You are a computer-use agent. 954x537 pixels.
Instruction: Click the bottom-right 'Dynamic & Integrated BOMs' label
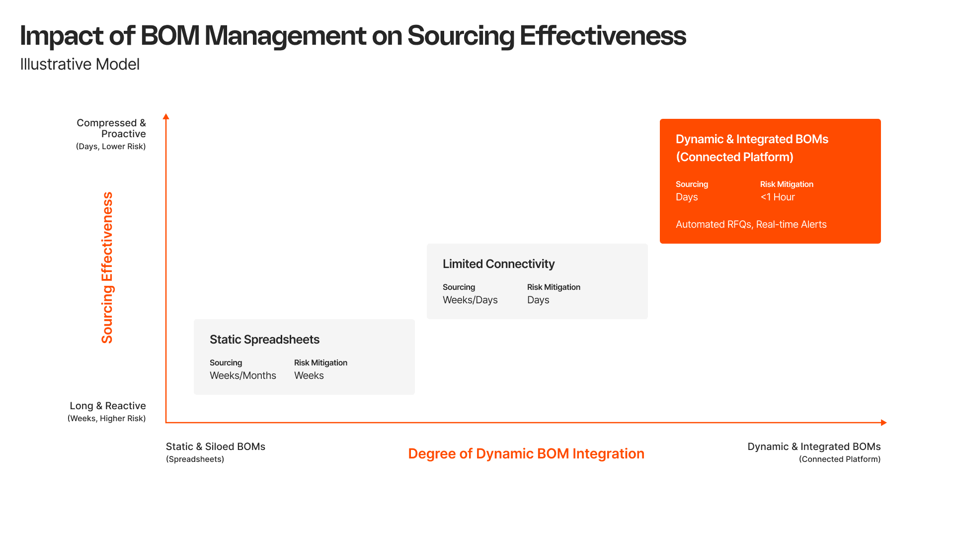813,447
